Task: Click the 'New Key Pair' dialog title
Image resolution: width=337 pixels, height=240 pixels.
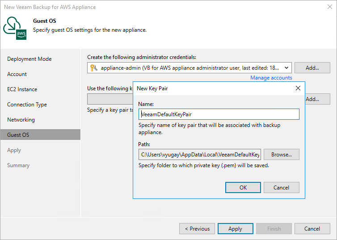Action: coord(152,88)
